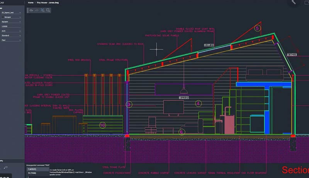Select the W.MZ.01 tag on the right
This screenshot has height=178, width=309.
[x=292, y=55]
